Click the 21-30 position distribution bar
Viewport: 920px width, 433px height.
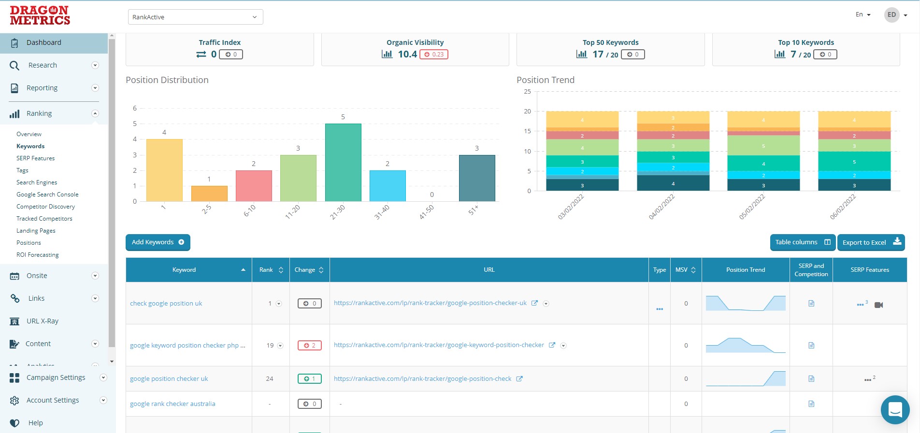pos(343,163)
